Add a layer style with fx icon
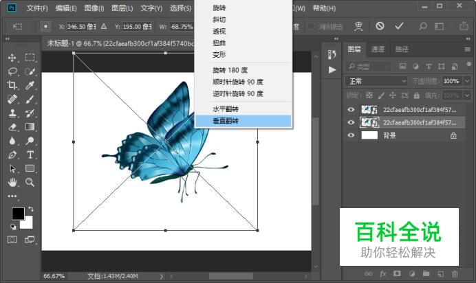The image size is (476, 283). [383, 274]
